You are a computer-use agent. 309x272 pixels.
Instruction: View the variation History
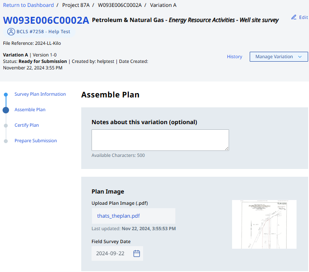234,57
